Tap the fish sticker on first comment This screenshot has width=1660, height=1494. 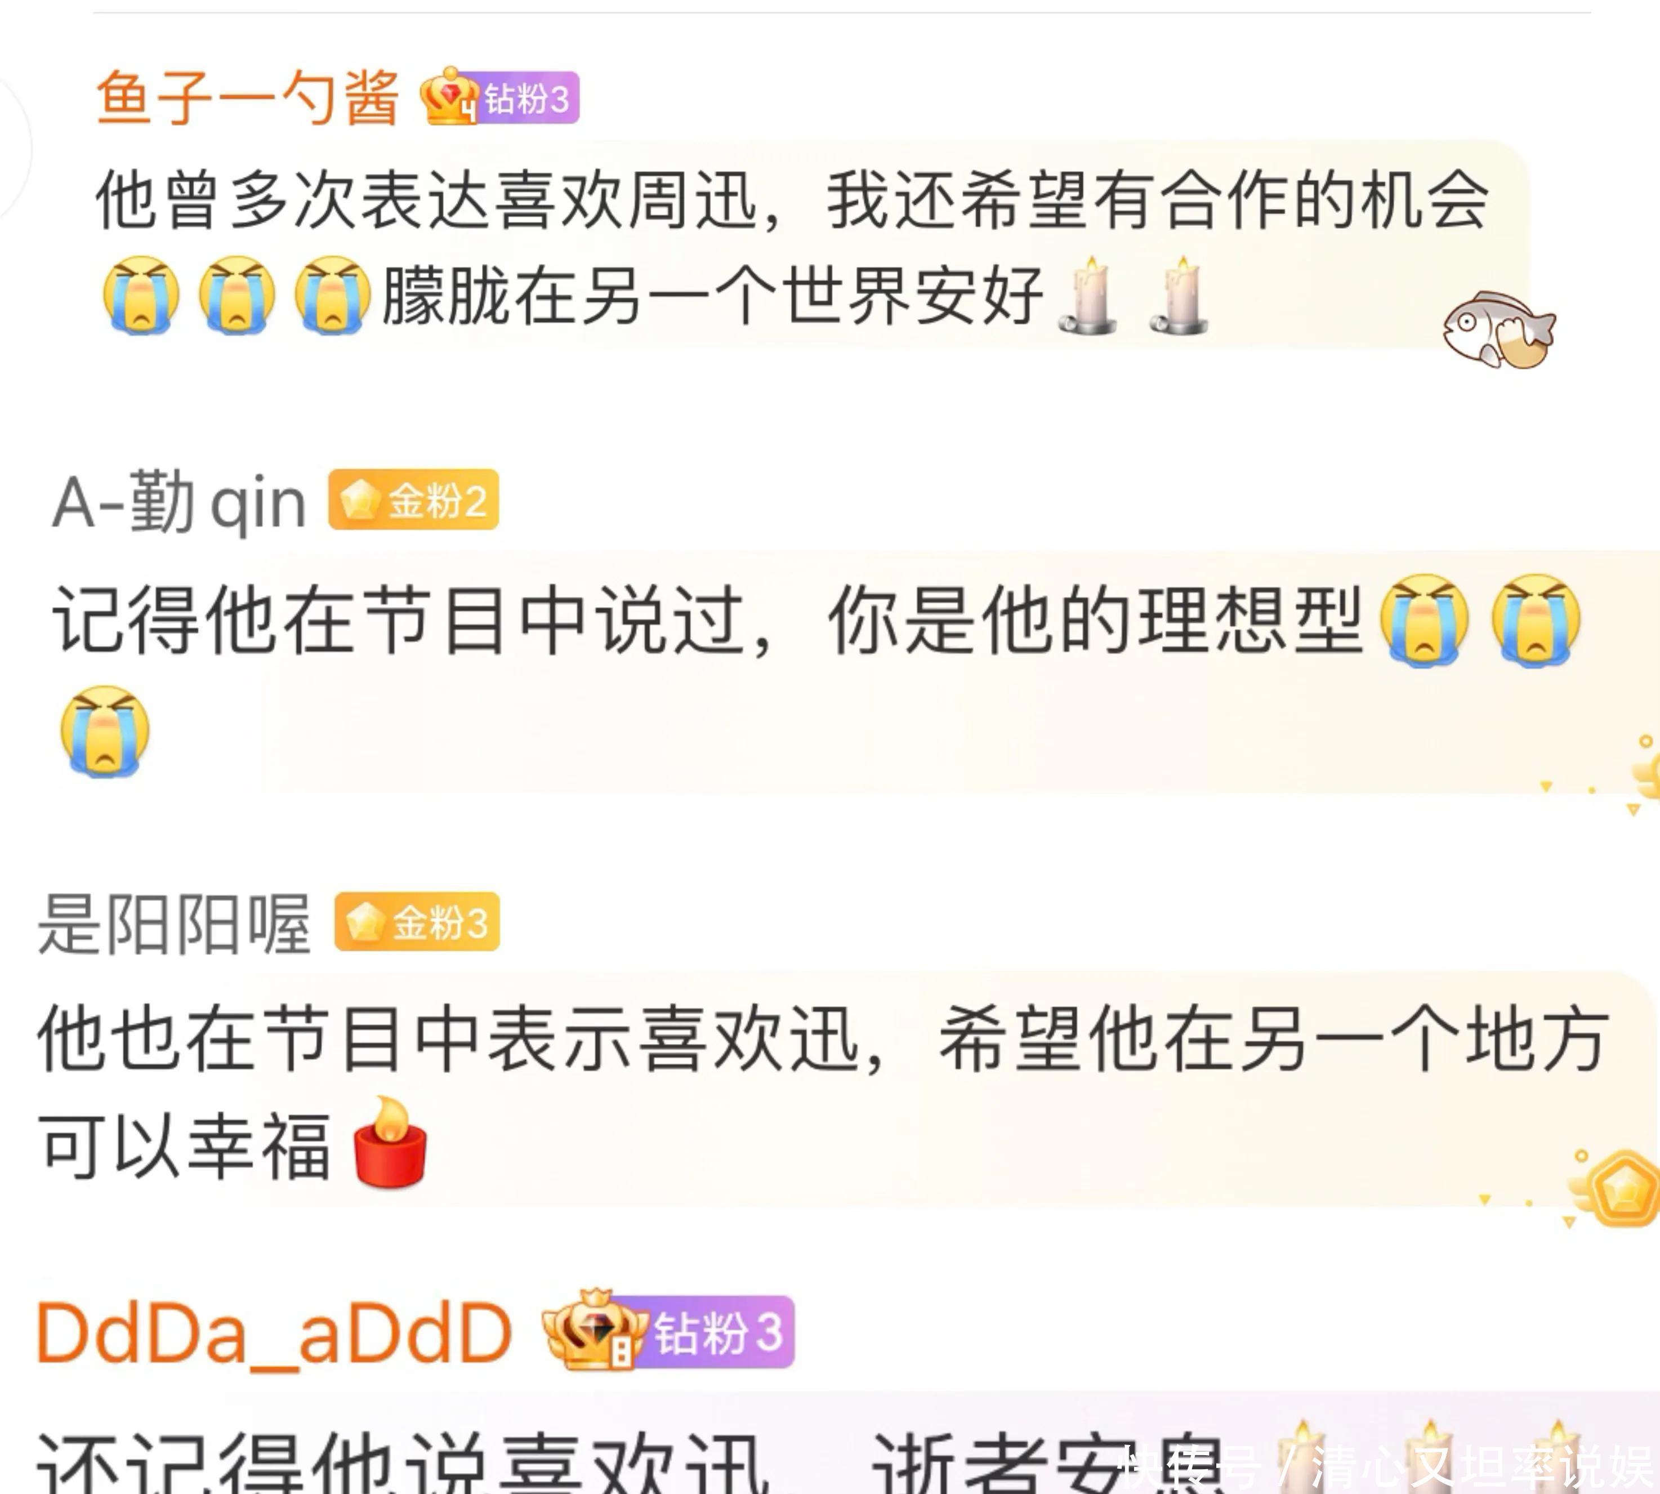[1499, 329]
